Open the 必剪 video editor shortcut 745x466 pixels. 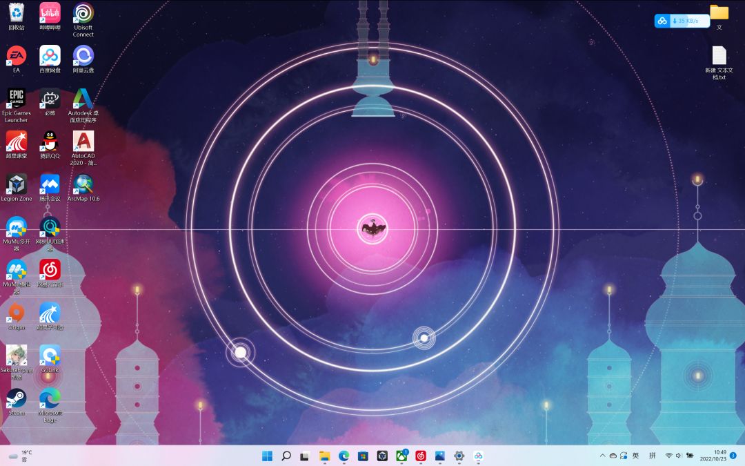coord(50,102)
